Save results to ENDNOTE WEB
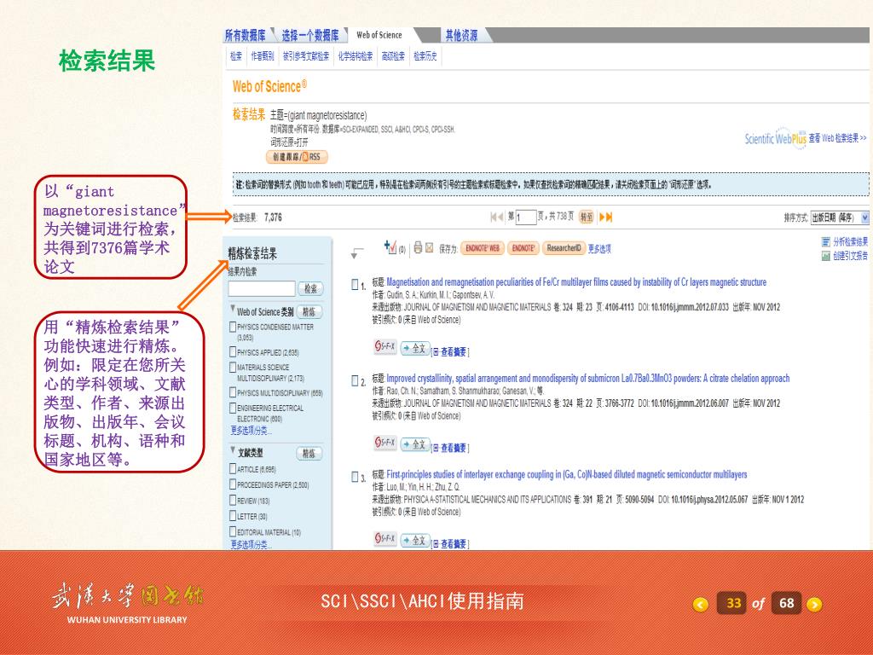 pos(483,248)
